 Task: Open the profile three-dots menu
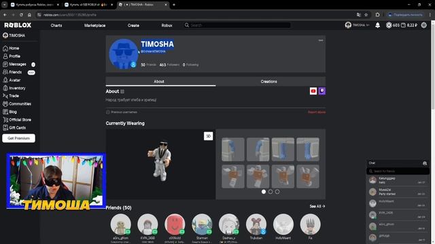[321, 41]
